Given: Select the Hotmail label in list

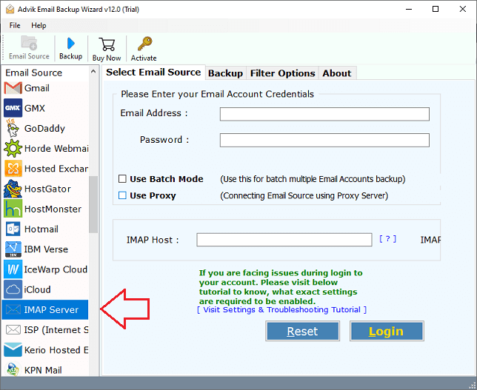Looking at the screenshot, I should (x=41, y=229).
